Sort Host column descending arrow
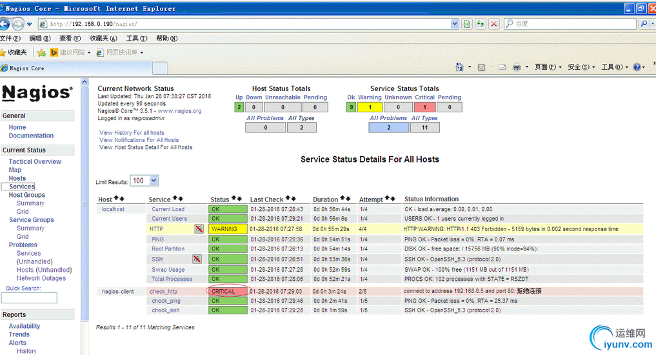Screen dimensions: 656x355 (122, 198)
